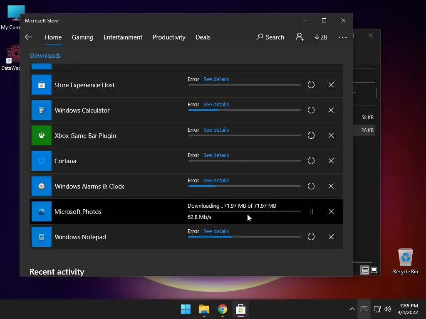Screen dimensions: 426x319
Task: Click the Windows Notepad progress bar
Action: (x=245, y=237)
